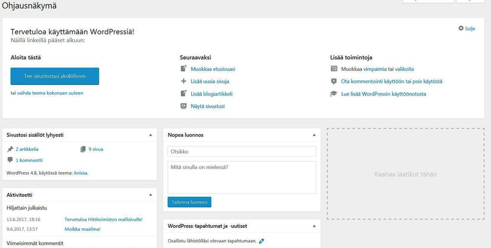Open Lue lisää WordPressin käyttöönotosta link
The image size is (491, 248).
383,94
